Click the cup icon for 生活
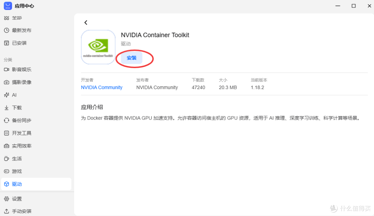Image resolution: width=374 pixels, height=216 pixels. tap(7, 159)
